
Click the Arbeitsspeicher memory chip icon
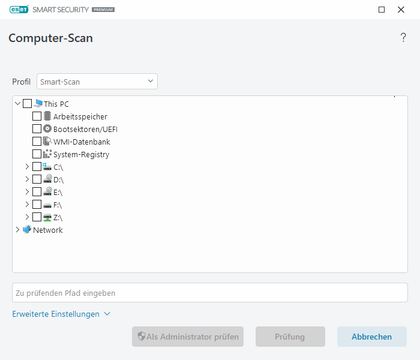(47, 116)
